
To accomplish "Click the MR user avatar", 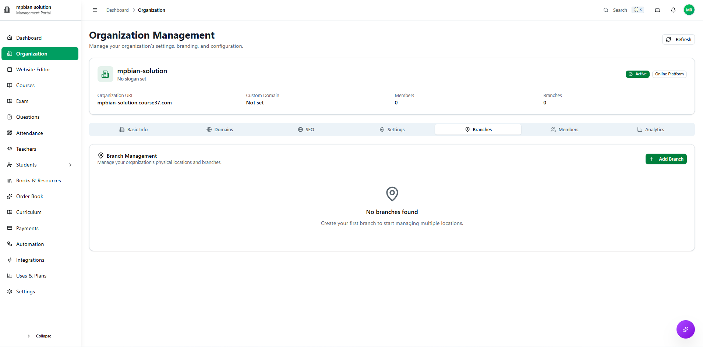I will coord(689,10).
